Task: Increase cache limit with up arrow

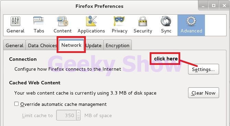Action: pyautogui.click(x=79, y=113)
